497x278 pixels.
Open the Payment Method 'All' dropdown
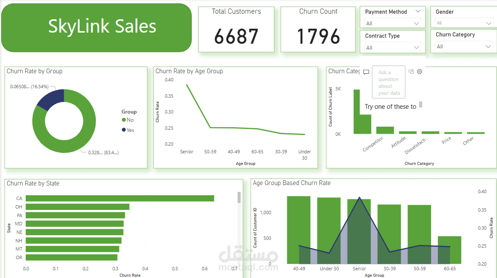click(393, 23)
